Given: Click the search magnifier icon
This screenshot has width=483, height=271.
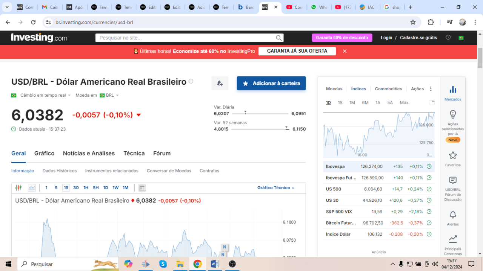Looking at the screenshot, I should click(x=279, y=38).
